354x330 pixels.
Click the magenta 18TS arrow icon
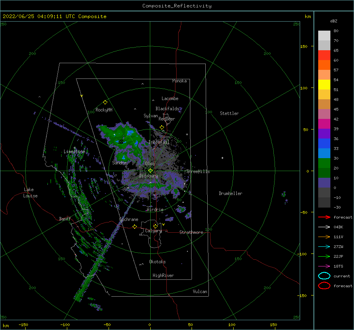click(324, 266)
